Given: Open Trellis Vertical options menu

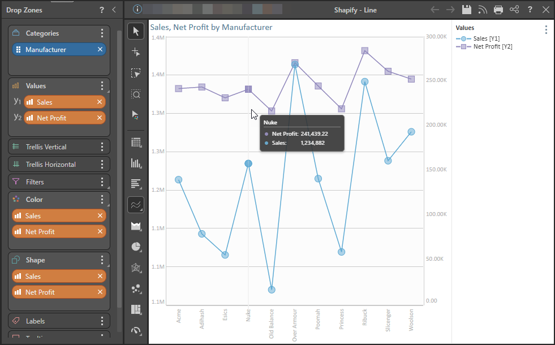Looking at the screenshot, I should pos(102,146).
